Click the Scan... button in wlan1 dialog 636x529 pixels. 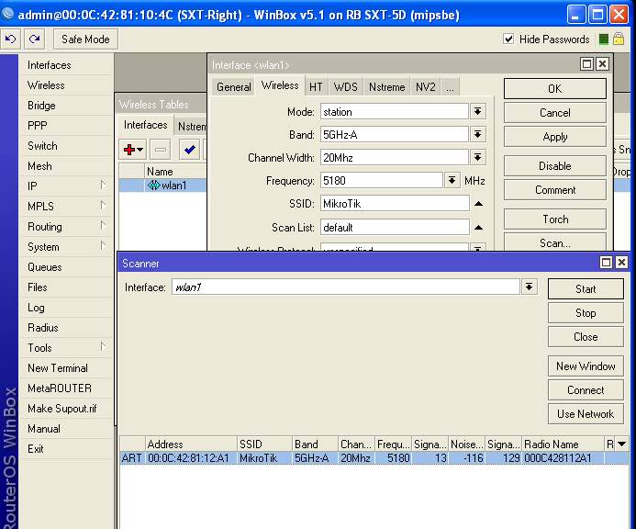pos(555,242)
